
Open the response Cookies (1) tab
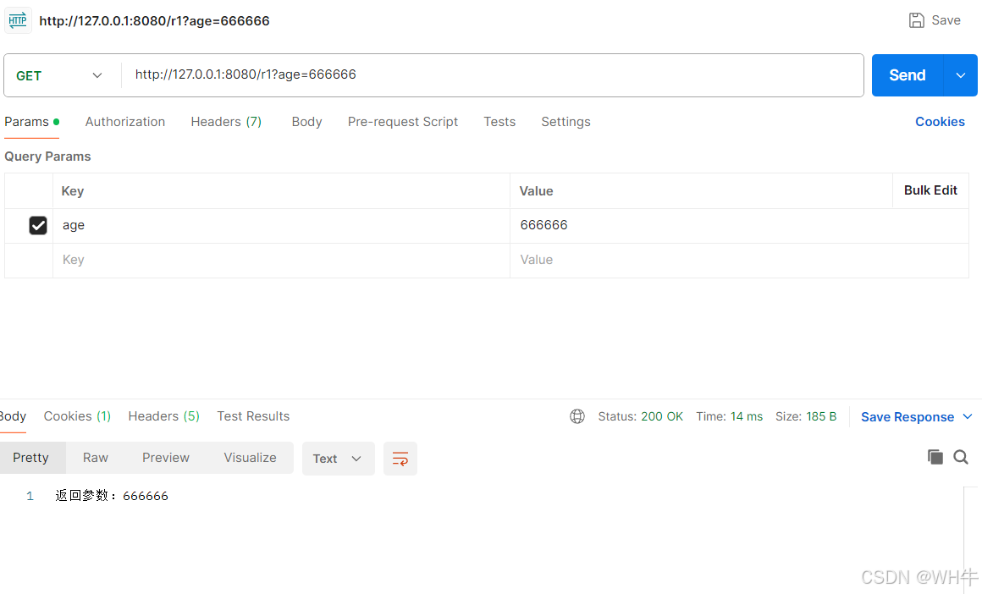click(x=77, y=416)
